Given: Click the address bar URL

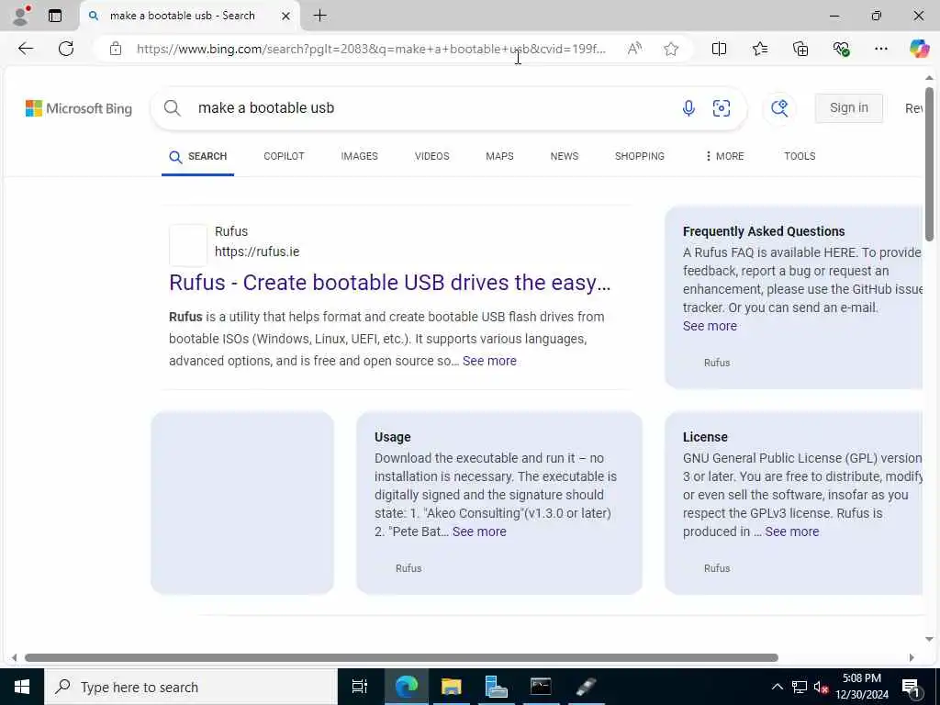Looking at the screenshot, I should click(371, 49).
